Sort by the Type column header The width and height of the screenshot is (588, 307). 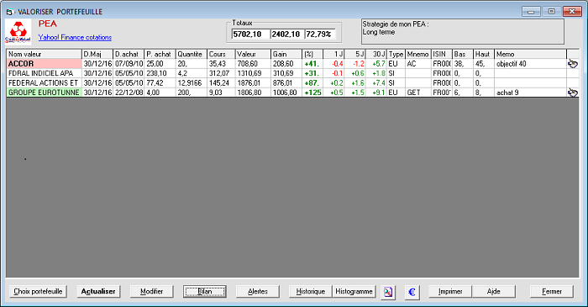tap(396, 54)
